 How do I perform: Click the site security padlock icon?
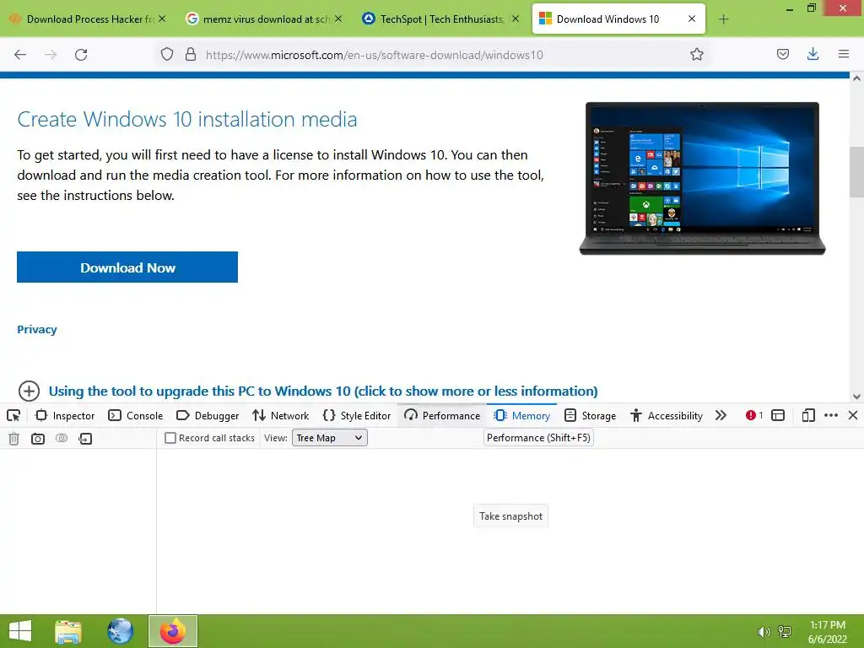click(x=191, y=55)
